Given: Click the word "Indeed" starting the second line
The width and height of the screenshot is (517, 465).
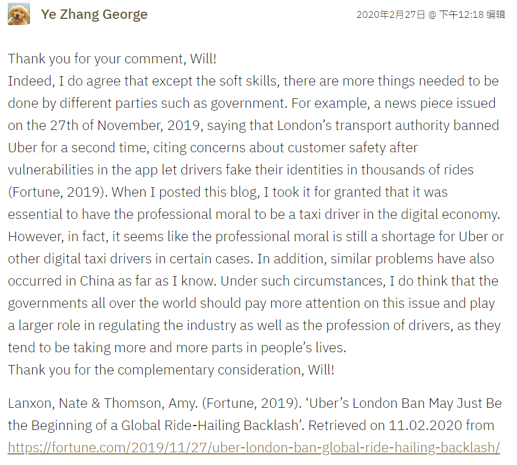Looking at the screenshot, I should [x=29, y=81].
